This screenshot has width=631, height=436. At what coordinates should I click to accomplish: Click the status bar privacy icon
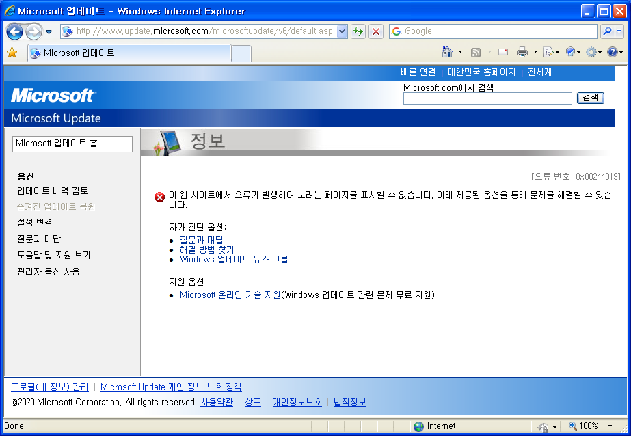click(x=543, y=426)
